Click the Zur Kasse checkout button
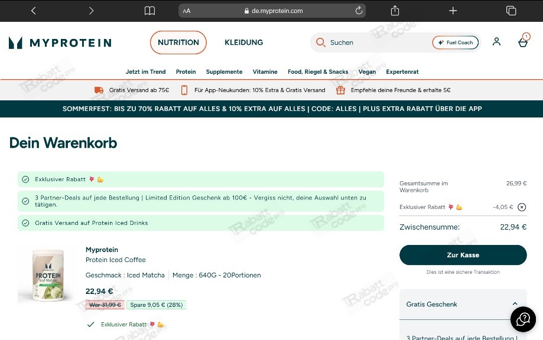Screen dimensions: 543x340 (463, 255)
